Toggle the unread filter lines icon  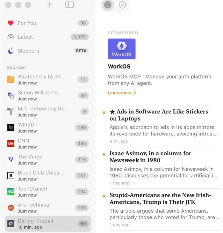point(108,5)
